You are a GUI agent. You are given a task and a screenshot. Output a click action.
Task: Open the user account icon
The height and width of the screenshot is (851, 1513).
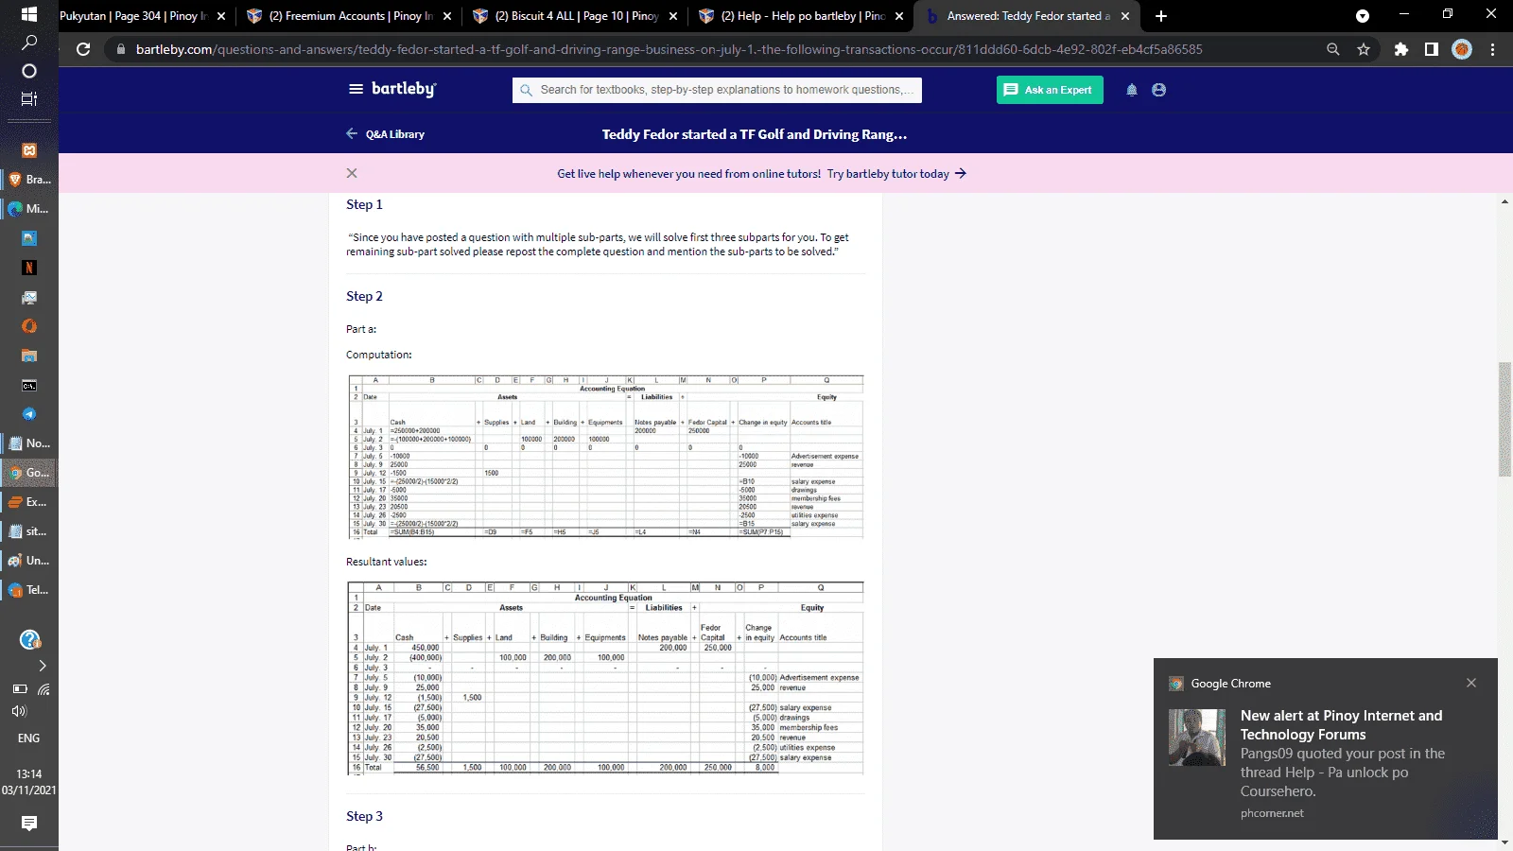(1159, 90)
